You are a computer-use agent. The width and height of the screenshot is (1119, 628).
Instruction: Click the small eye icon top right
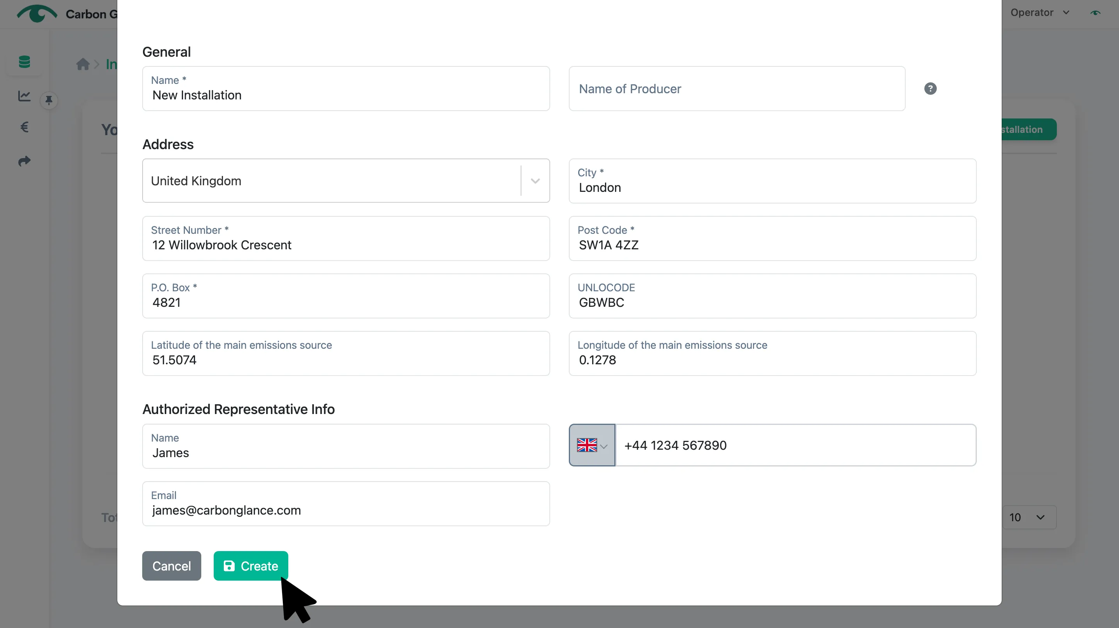pyautogui.click(x=1095, y=13)
